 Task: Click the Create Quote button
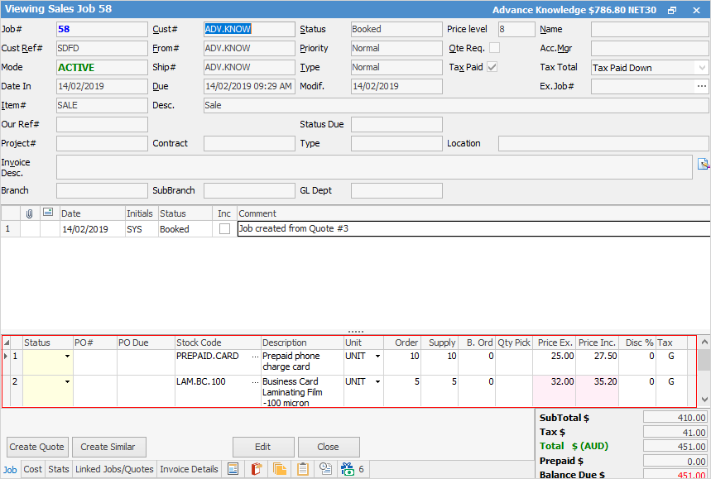(x=36, y=447)
